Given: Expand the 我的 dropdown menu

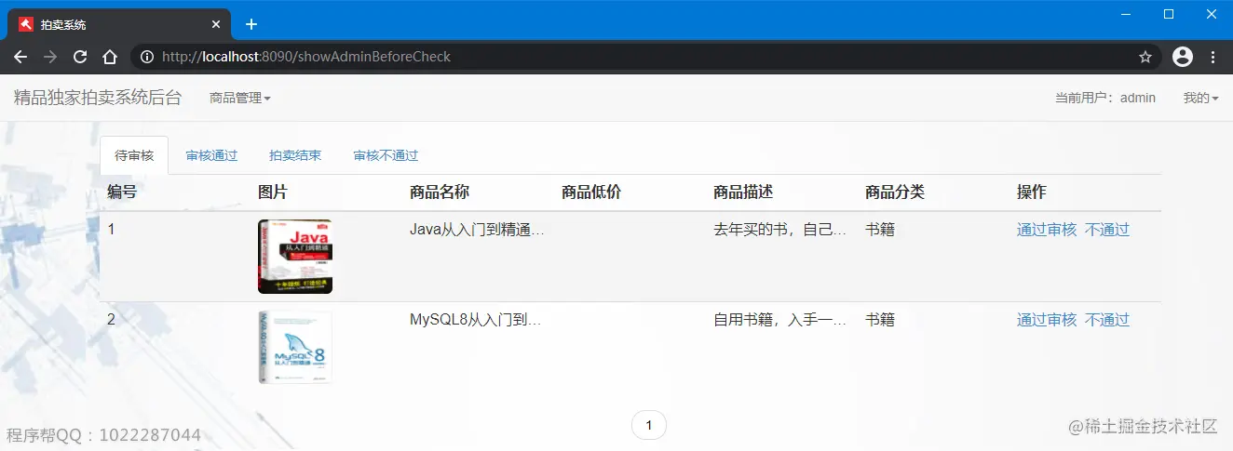Looking at the screenshot, I should click(1200, 98).
